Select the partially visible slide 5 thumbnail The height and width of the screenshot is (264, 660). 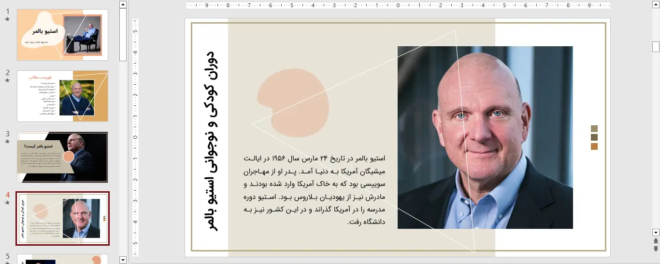point(62,259)
